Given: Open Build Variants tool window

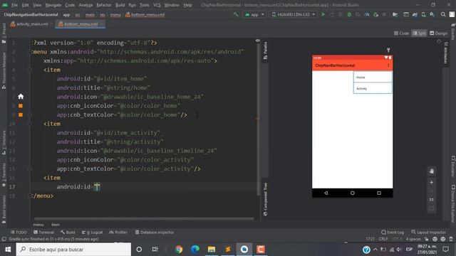Looking at the screenshot, I should click(4, 209).
